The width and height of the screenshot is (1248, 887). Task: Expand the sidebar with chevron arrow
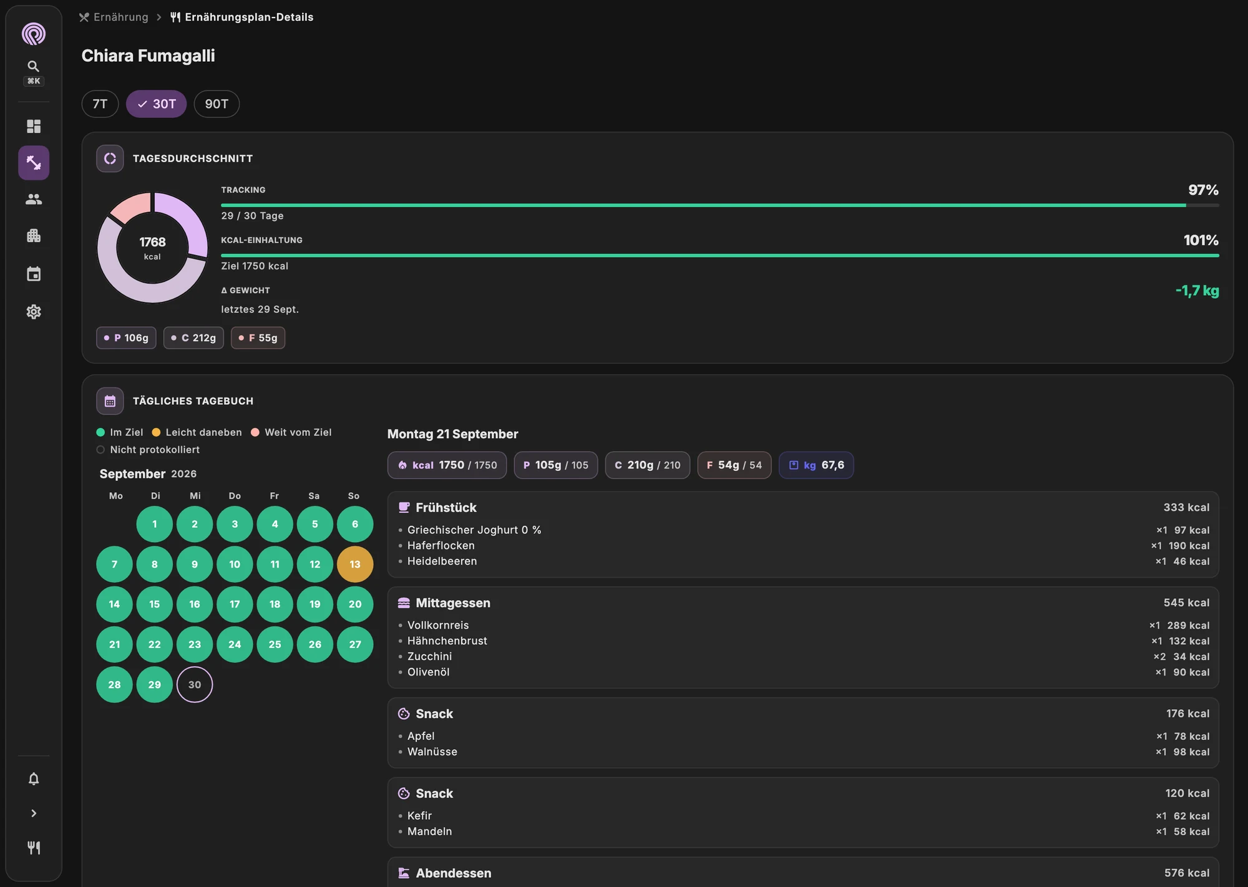pos(34,813)
